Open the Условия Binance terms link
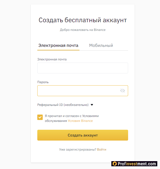 (80, 121)
